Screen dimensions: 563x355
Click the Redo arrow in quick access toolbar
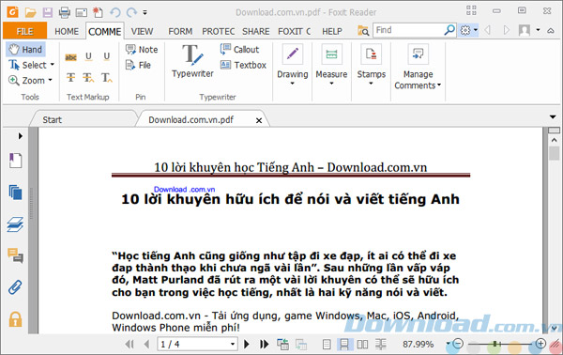point(131,12)
